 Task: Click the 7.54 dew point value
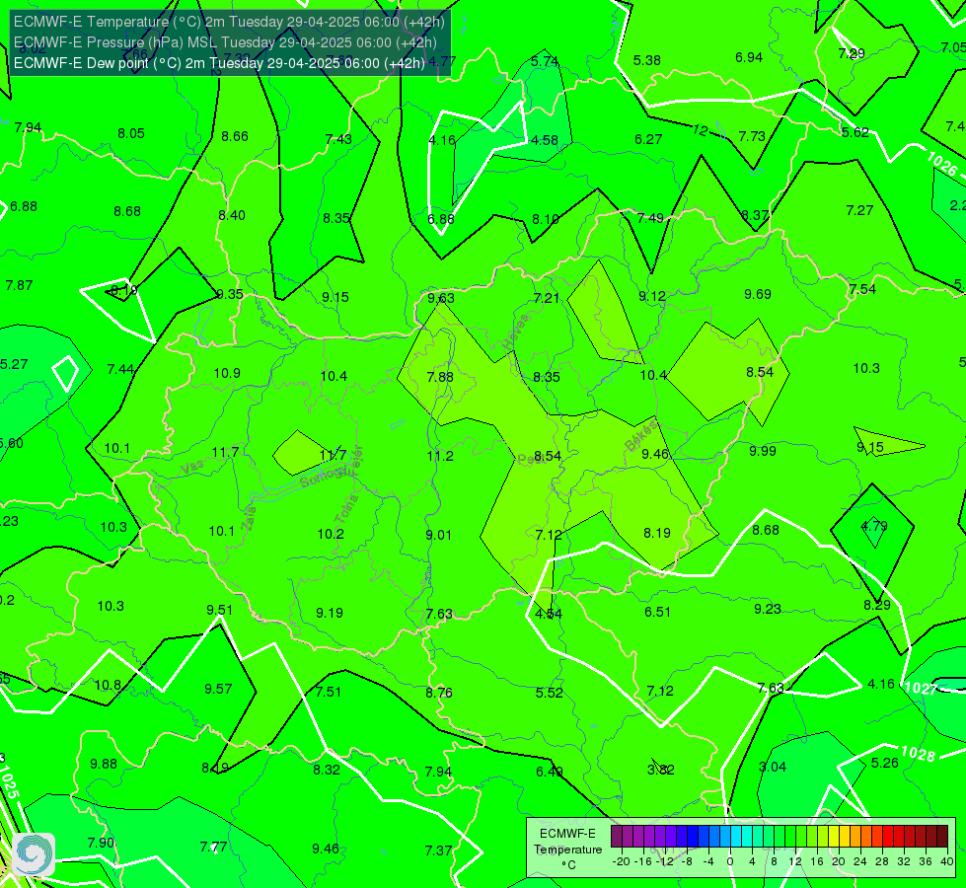coord(862,290)
